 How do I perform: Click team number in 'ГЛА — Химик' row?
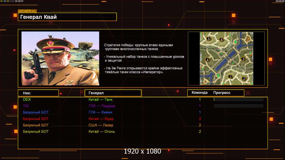pos(200,112)
